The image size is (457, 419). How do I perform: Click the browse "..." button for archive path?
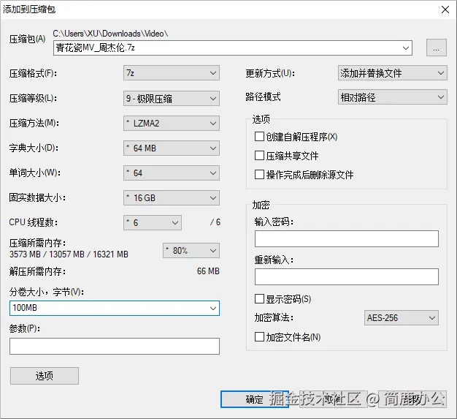click(437, 48)
